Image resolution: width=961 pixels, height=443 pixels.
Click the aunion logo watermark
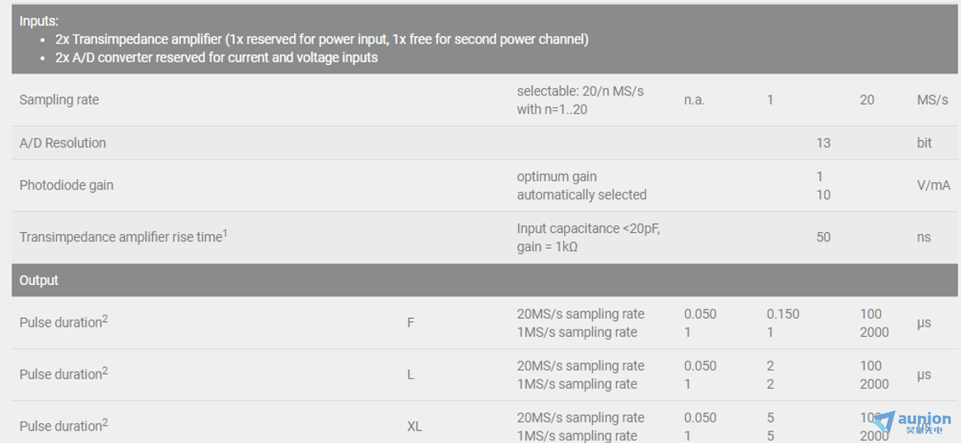(912, 422)
